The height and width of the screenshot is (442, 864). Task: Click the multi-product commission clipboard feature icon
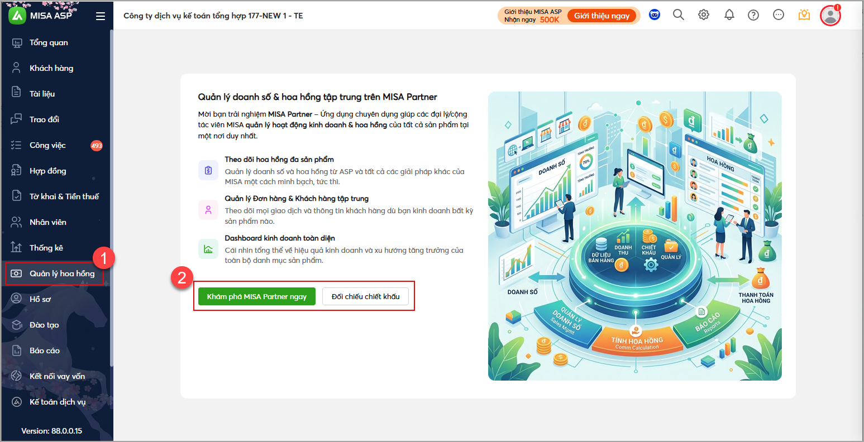tap(208, 170)
